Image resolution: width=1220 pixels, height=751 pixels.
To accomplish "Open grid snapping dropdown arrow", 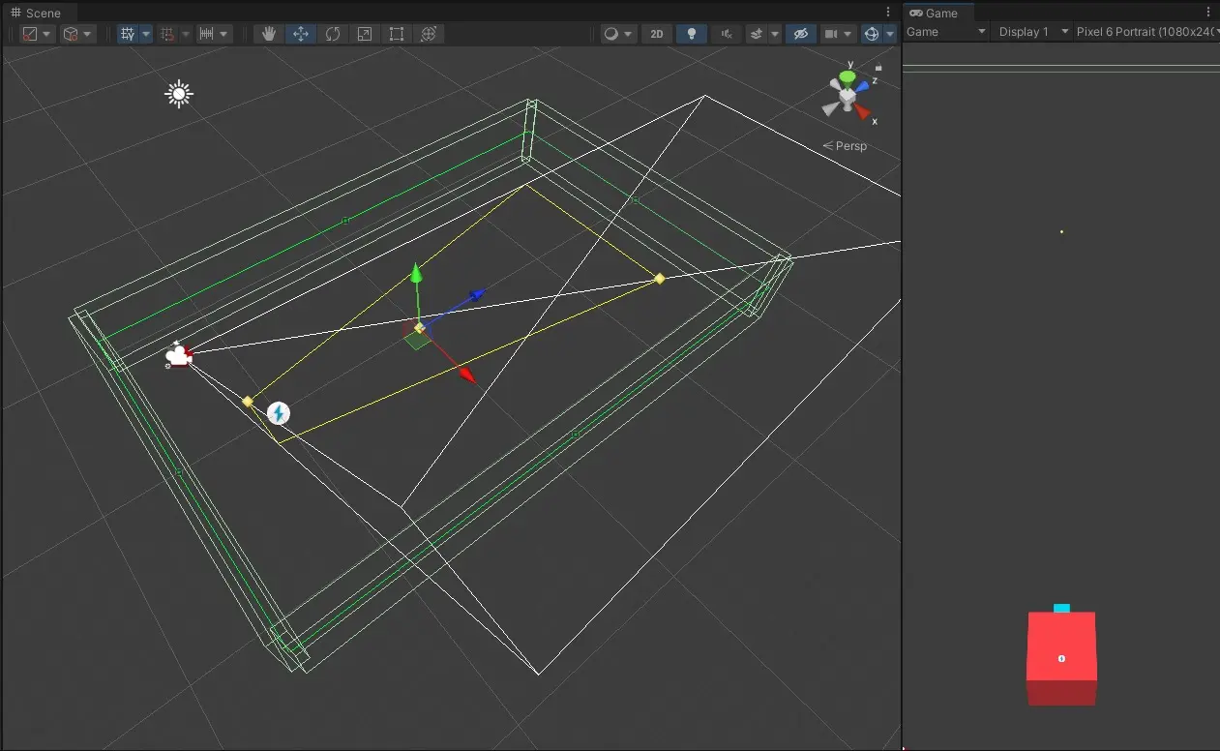I will [186, 34].
